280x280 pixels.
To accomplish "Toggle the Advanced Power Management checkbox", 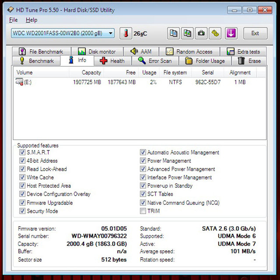I will tap(143, 169).
